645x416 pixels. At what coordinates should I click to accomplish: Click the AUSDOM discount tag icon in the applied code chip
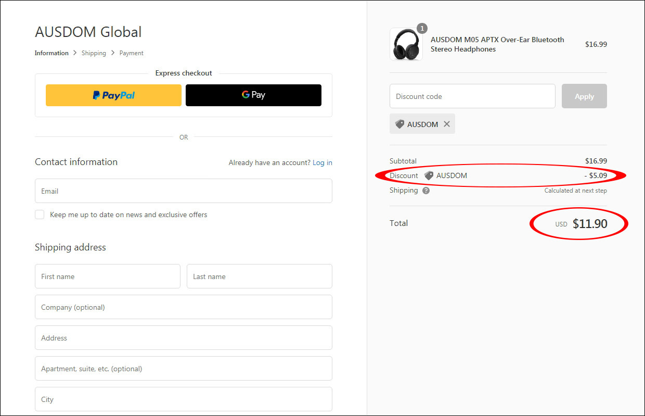pyautogui.click(x=399, y=124)
